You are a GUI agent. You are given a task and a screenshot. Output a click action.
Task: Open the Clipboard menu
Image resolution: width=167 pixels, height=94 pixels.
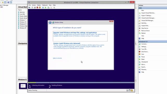[45, 5]
